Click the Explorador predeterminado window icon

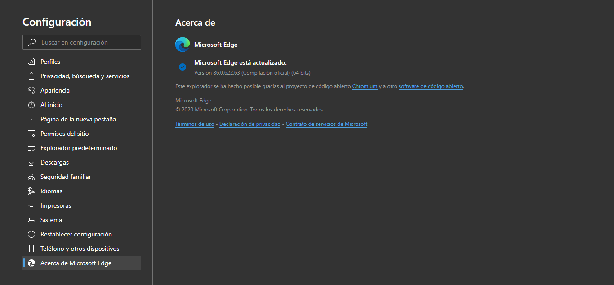[31, 148]
